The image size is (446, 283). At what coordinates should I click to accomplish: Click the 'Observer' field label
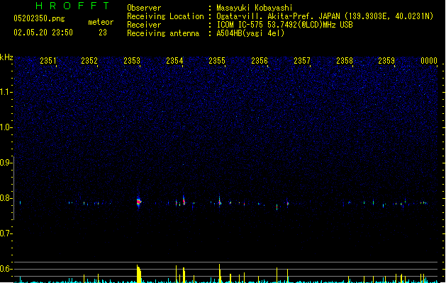pyautogui.click(x=144, y=8)
